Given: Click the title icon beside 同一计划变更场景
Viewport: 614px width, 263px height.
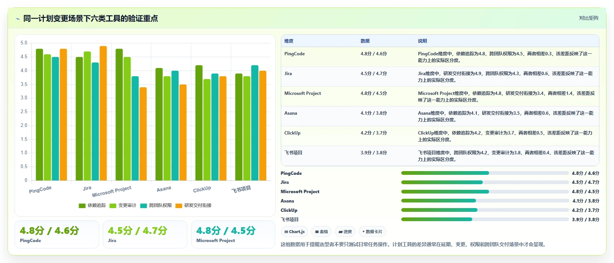Looking at the screenshot, I should [x=18, y=19].
